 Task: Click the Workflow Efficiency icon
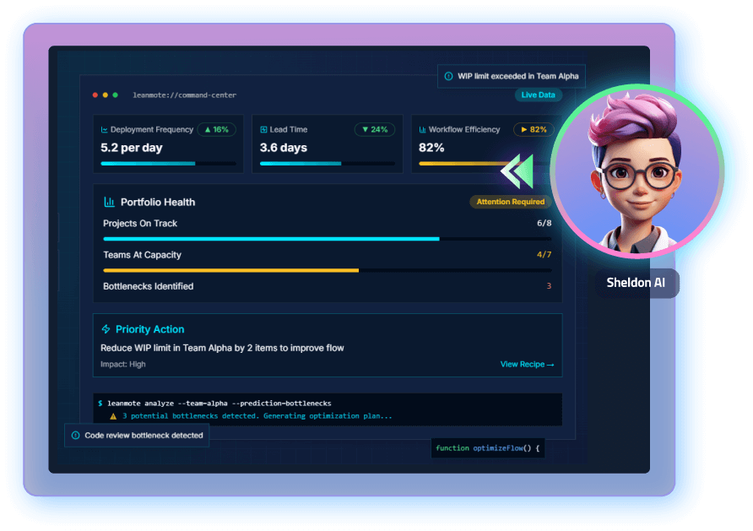[422, 130]
